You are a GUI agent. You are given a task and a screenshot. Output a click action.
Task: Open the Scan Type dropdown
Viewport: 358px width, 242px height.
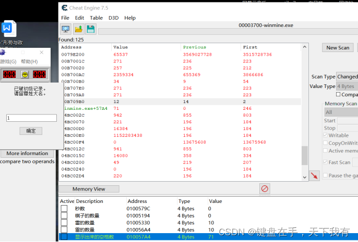tap(347, 77)
